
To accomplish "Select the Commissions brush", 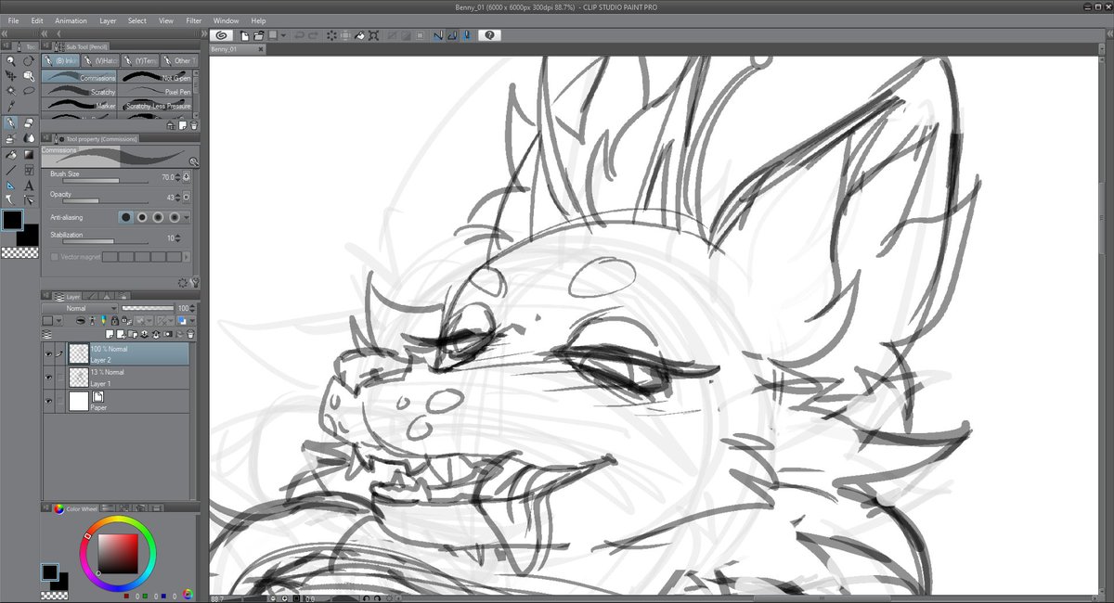I will point(80,78).
